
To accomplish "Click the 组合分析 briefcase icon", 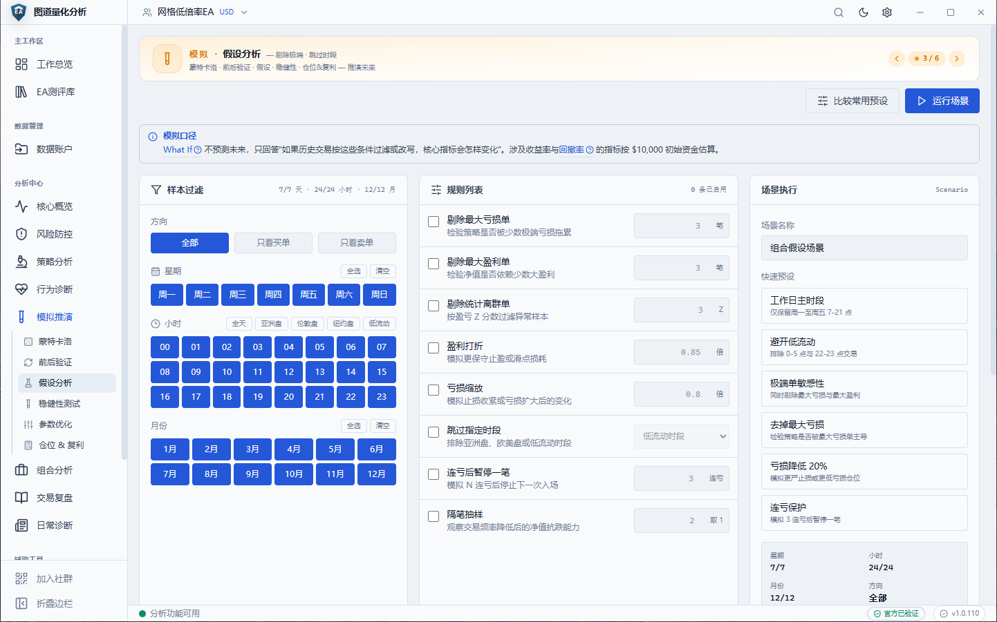I will pyautogui.click(x=21, y=470).
